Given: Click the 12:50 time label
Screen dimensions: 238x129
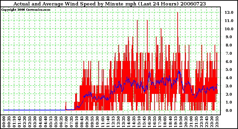Looking at the screenshot, I should (x=118, y=122).
